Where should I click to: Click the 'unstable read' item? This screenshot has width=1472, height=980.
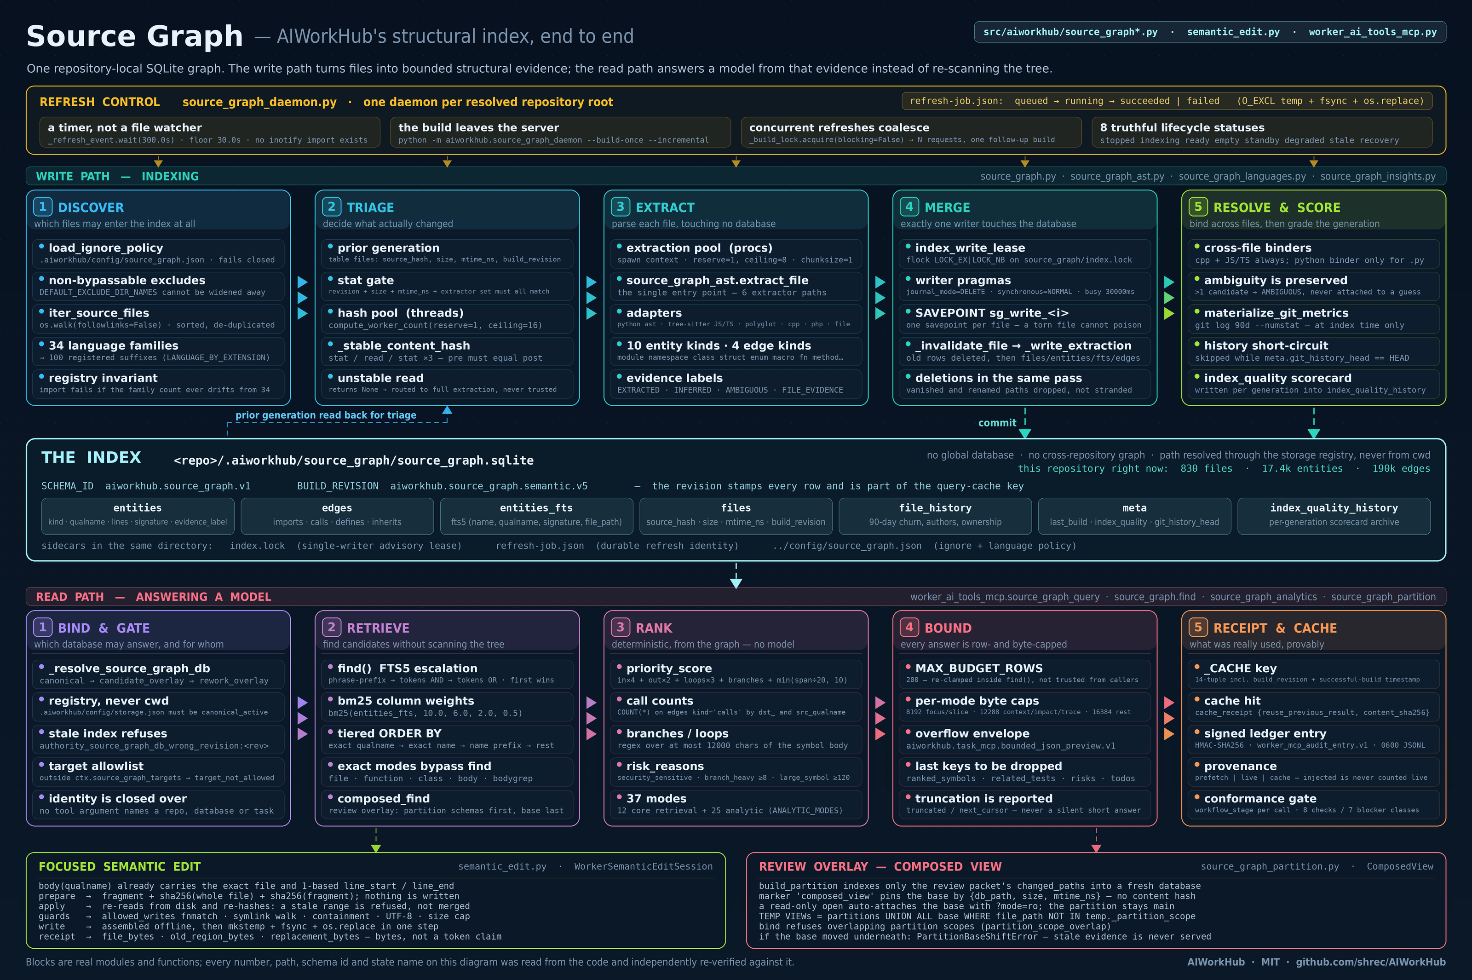(x=447, y=383)
